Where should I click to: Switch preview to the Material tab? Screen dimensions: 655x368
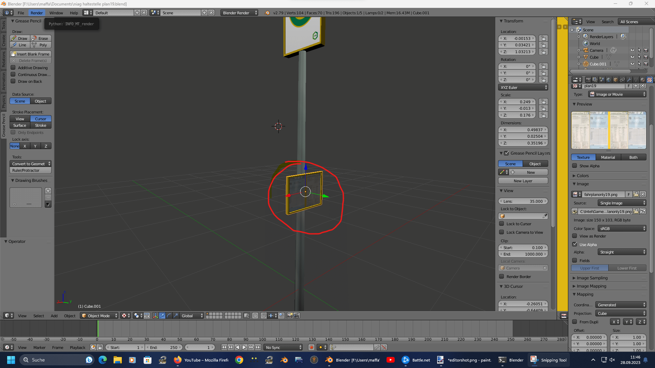[x=608, y=157]
